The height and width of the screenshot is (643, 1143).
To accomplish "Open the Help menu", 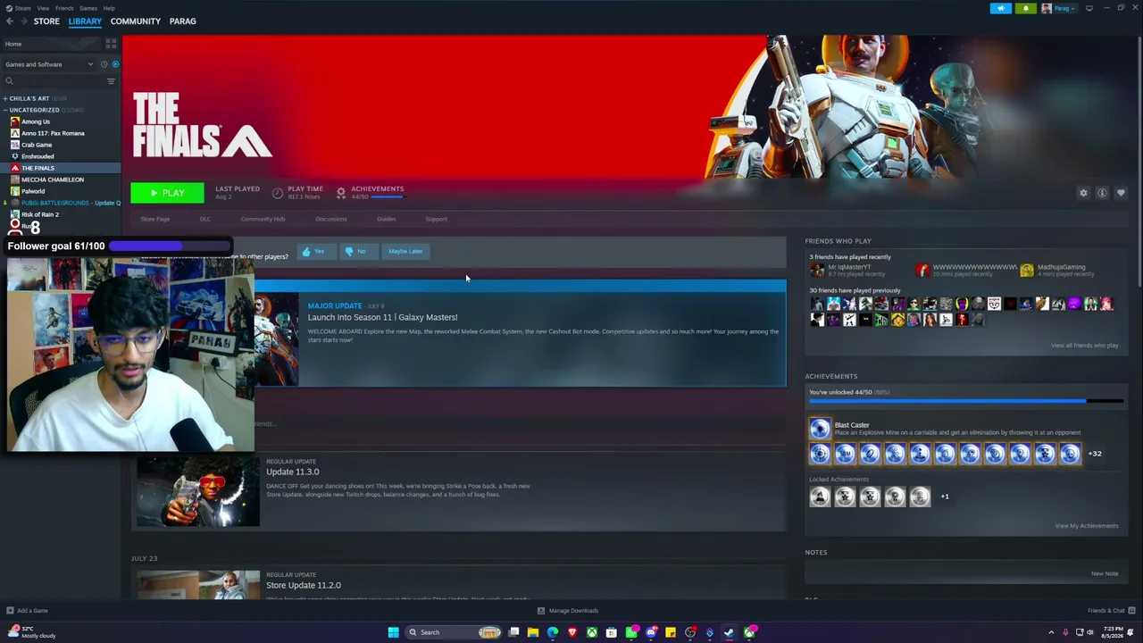I will click(109, 8).
